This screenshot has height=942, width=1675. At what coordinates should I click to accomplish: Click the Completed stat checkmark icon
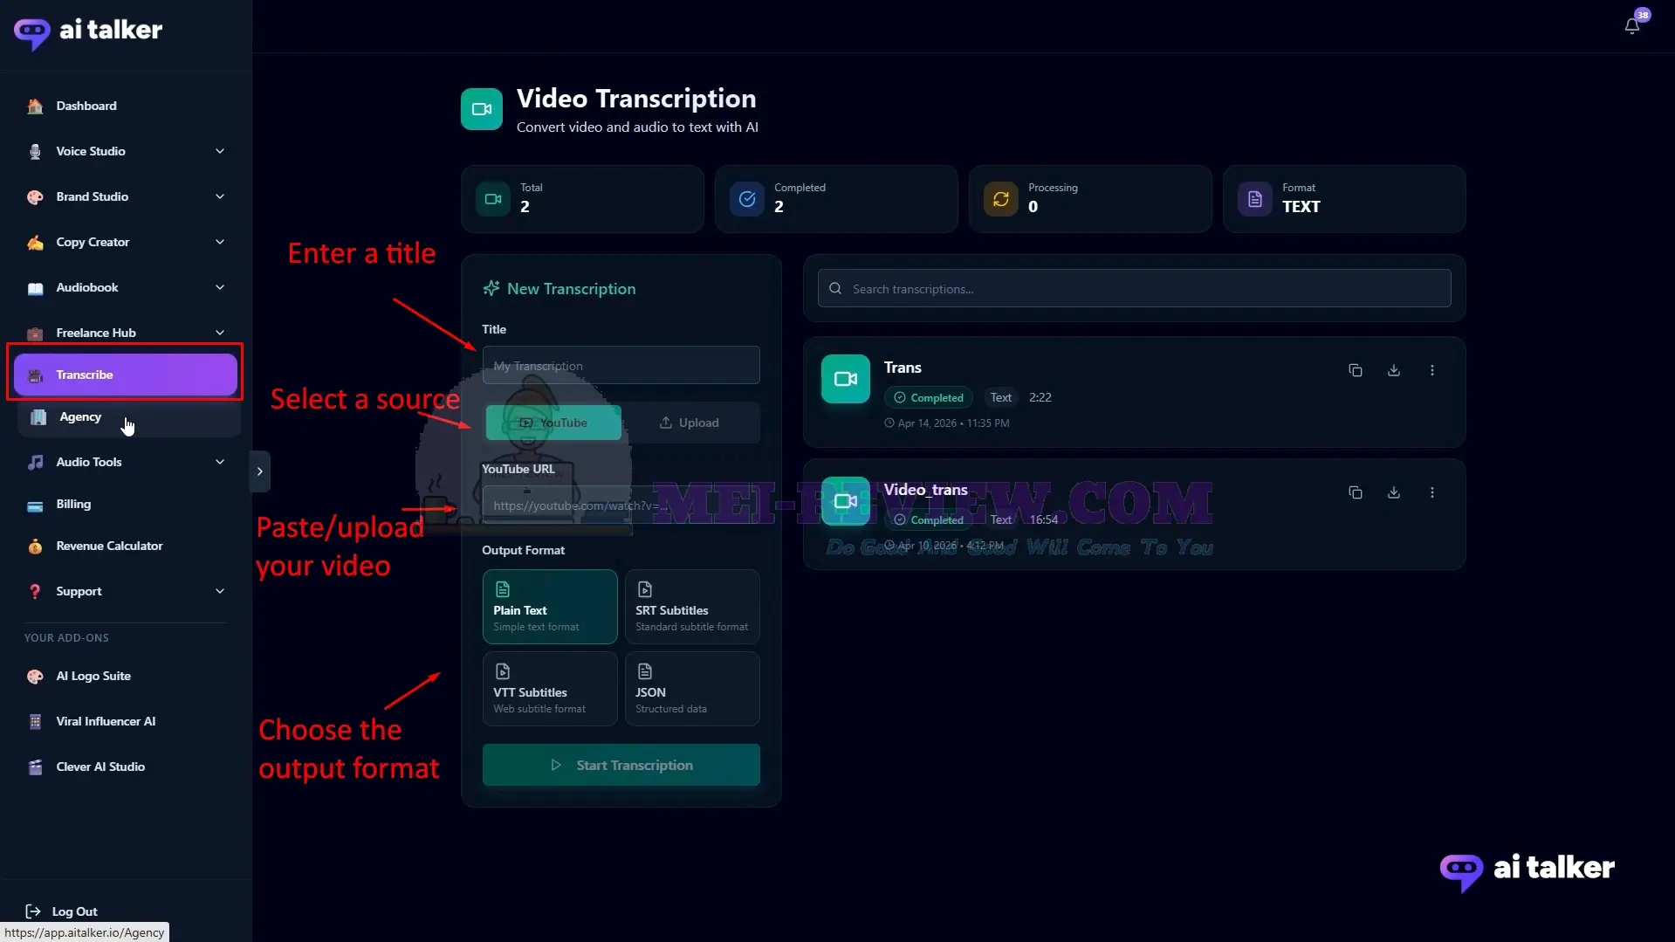(x=747, y=199)
